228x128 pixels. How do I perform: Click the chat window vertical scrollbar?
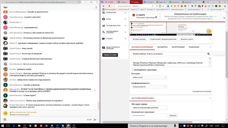coord(98,105)
